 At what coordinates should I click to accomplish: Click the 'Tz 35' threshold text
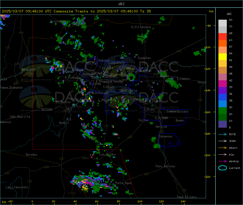pyautogui.click(x=146, y=11)
